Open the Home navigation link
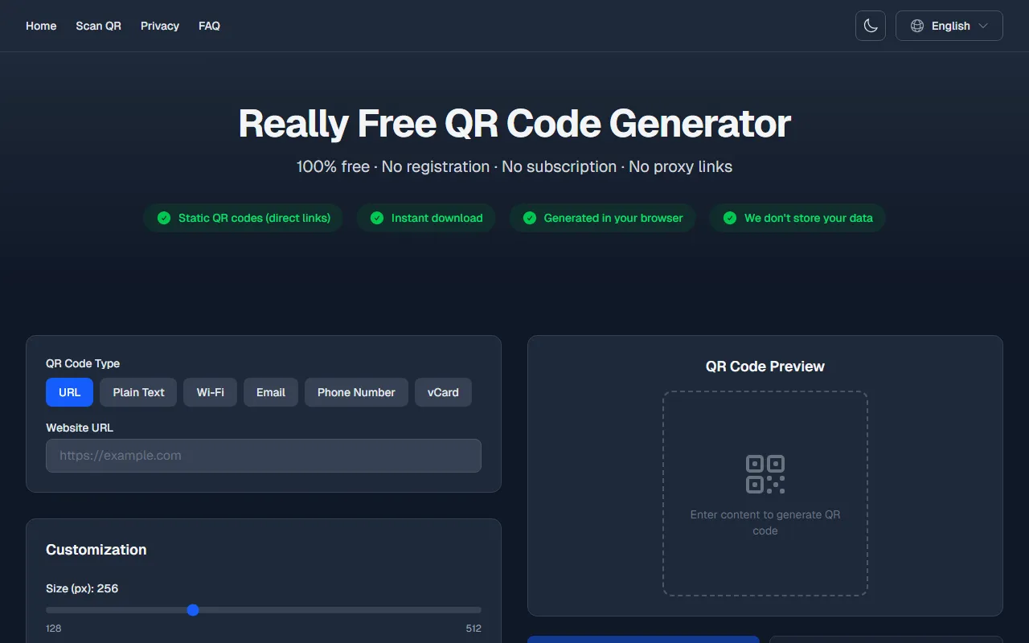 [41, 26]
